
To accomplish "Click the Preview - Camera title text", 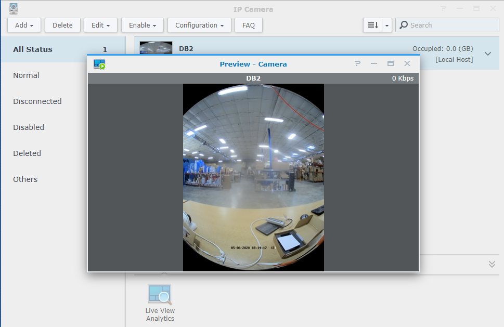I will point(253,64).
